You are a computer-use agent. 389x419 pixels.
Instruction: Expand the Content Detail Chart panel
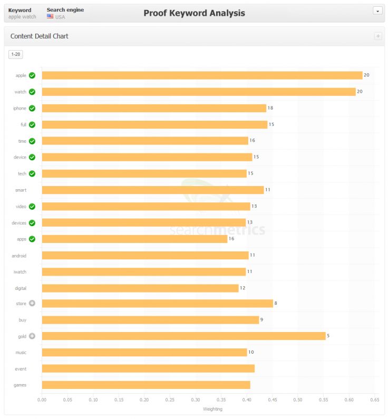pyautogui.click(x=377, y=36)
